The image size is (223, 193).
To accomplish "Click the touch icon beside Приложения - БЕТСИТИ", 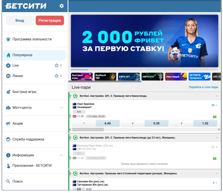I will (8, 166).
